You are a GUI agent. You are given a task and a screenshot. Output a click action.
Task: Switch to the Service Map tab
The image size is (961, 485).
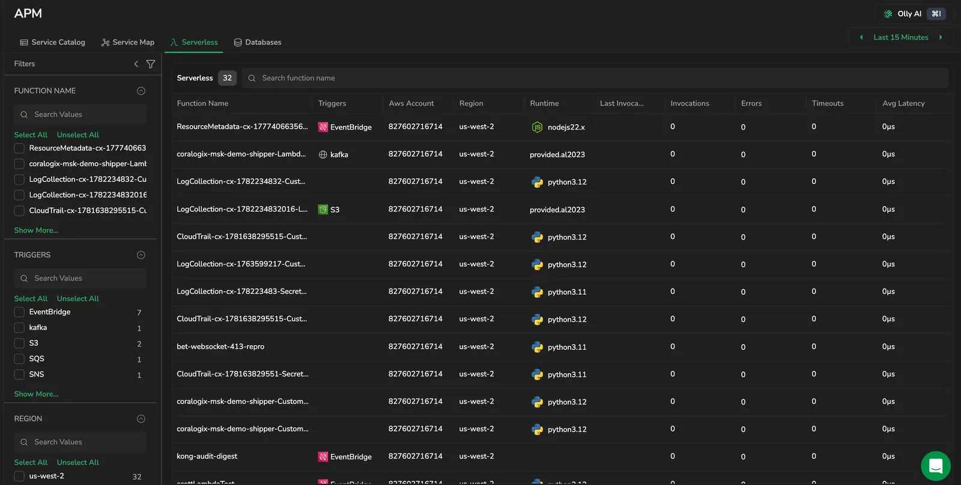(x=128, y=42)
